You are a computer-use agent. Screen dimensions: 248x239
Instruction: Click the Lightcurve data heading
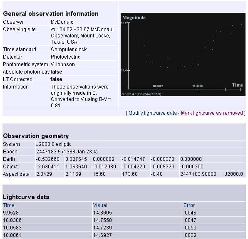(26, 197)
